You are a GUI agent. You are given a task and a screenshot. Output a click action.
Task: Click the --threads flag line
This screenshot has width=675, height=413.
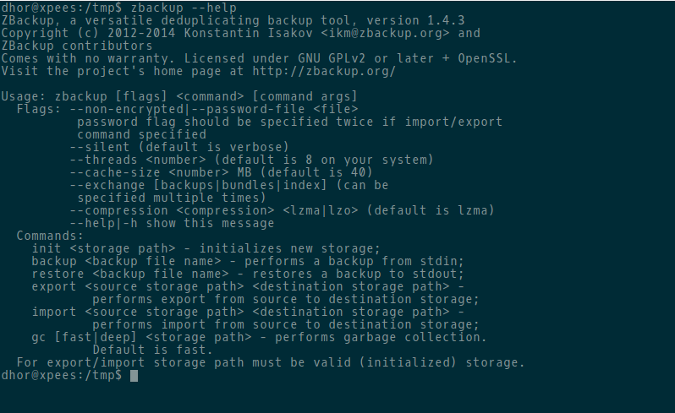click(x=251, y=160)
